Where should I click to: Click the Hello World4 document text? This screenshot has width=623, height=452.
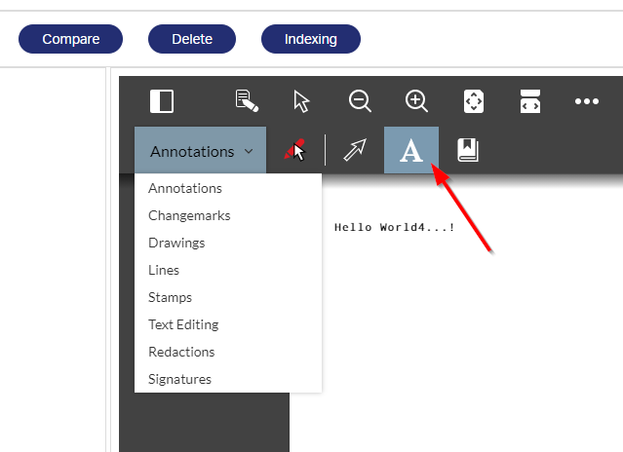[394, 227]
